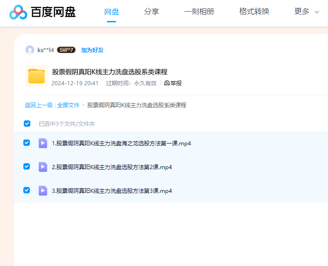Open the ks**l4 user avatar
The width and height of the screenshot is (328, 266).
[30, 50]
